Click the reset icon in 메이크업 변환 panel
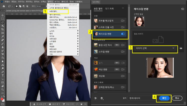Viewport: 187px width, 106px height. pos(183,9)
